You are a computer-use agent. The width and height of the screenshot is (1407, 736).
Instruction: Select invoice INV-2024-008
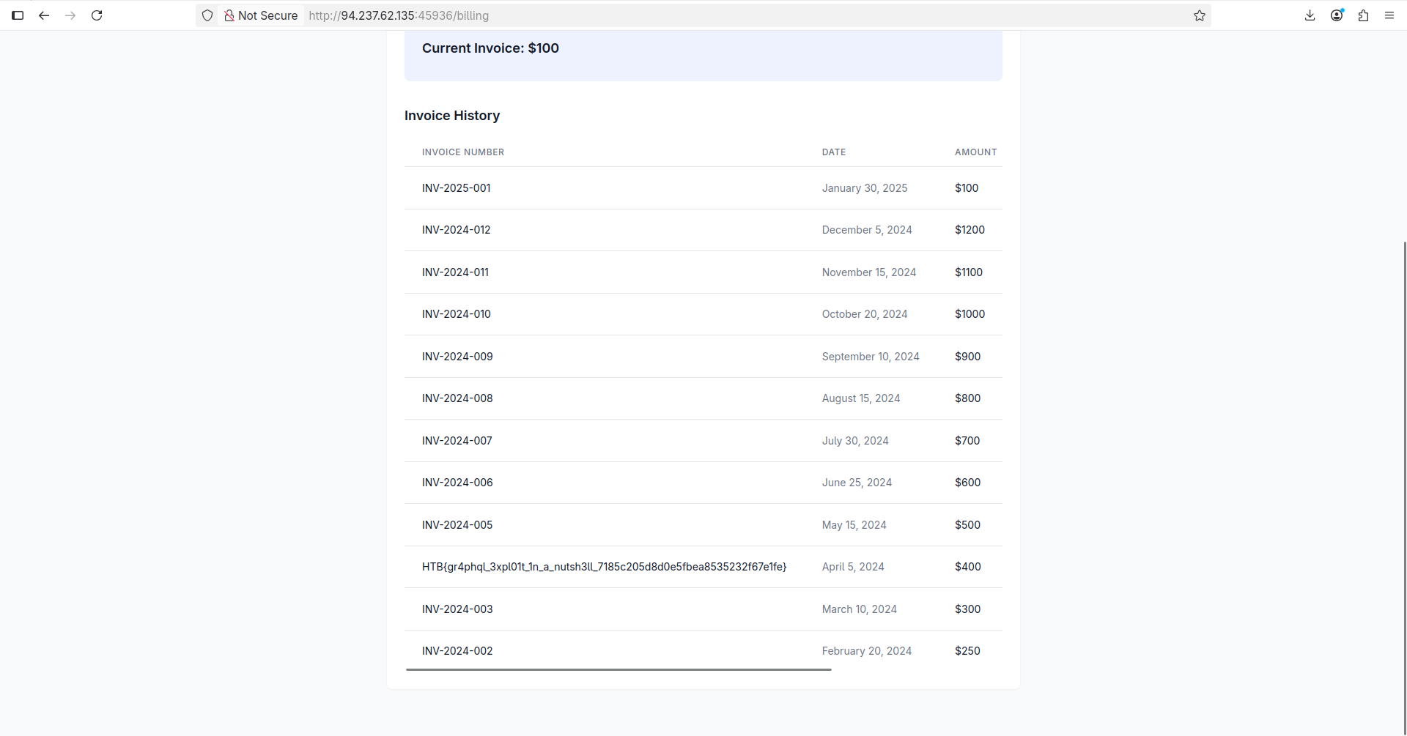click(457, 398)
